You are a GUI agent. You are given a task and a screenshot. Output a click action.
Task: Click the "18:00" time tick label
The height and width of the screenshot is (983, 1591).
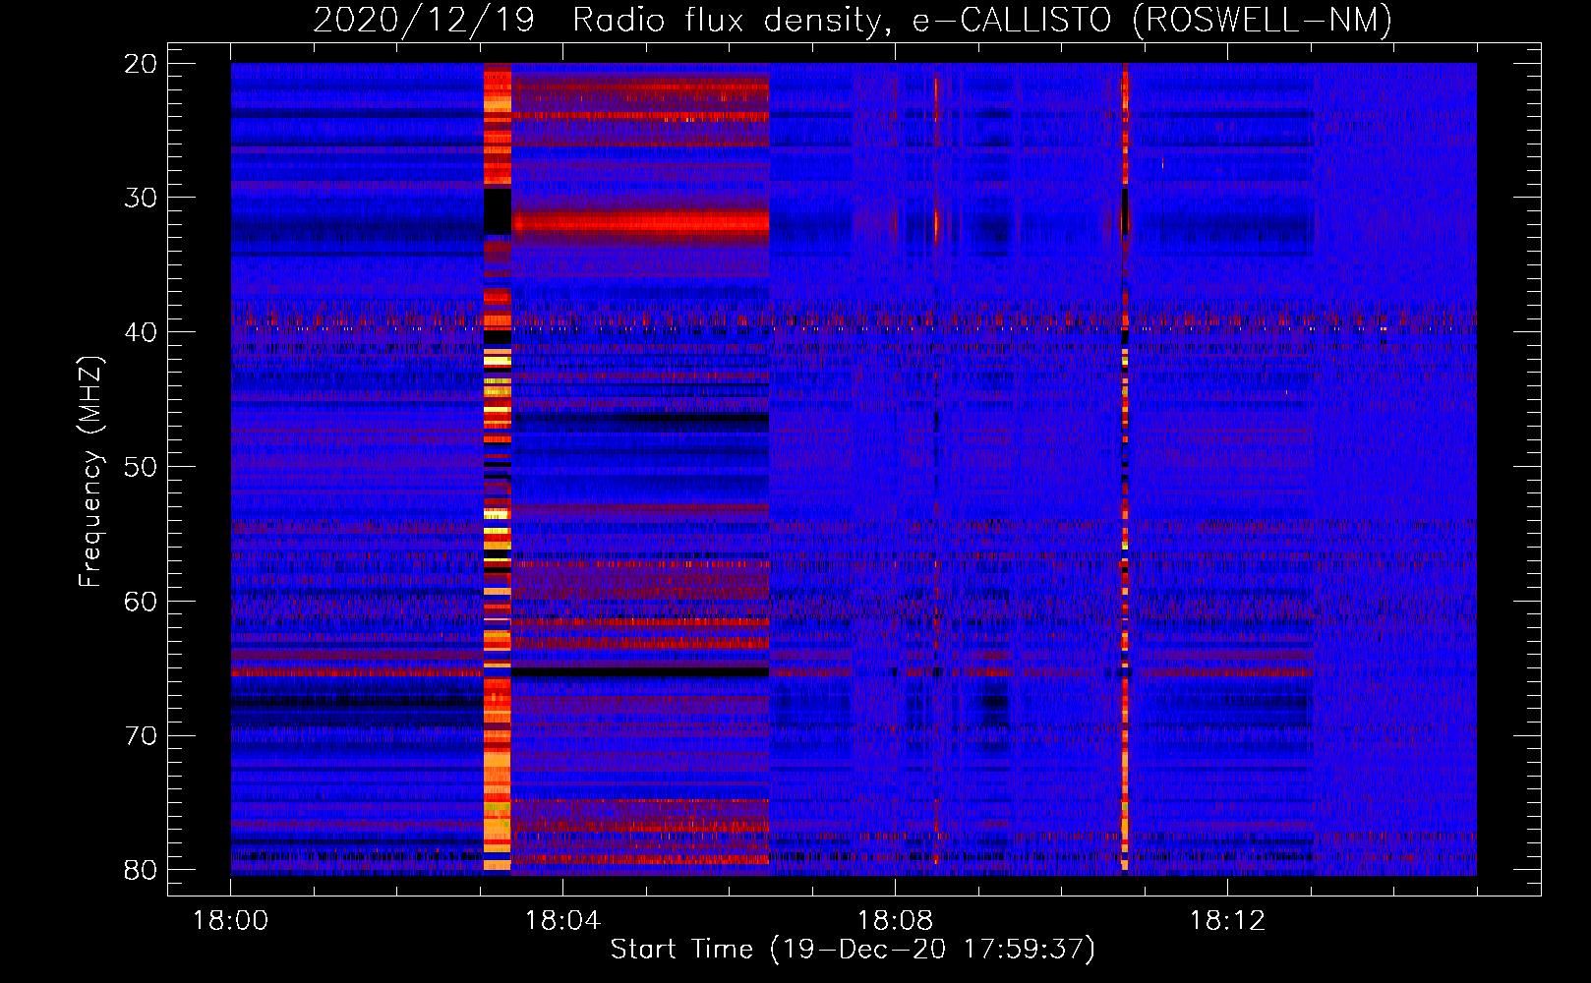[230, 921]
